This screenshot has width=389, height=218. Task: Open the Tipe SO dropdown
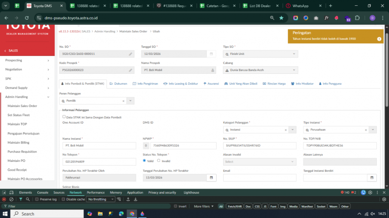[x=293, y=54]
